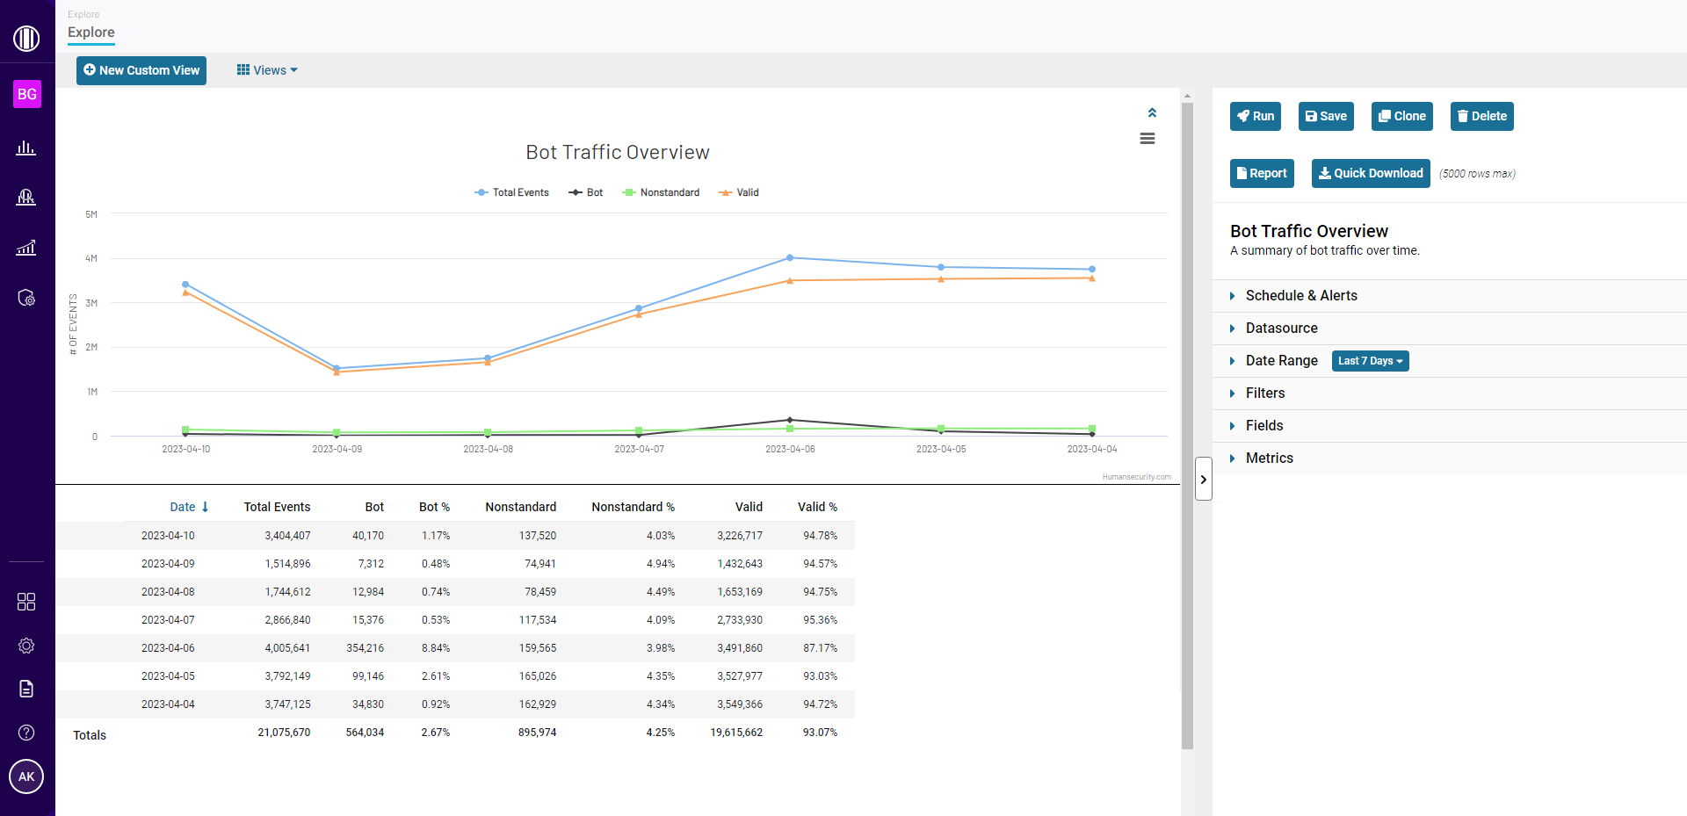Open the Views dropdown menu
This screenshot has width=1687, height=816.
click(x=265, y=69)
